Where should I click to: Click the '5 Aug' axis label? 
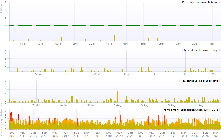(x=145, y=105)
